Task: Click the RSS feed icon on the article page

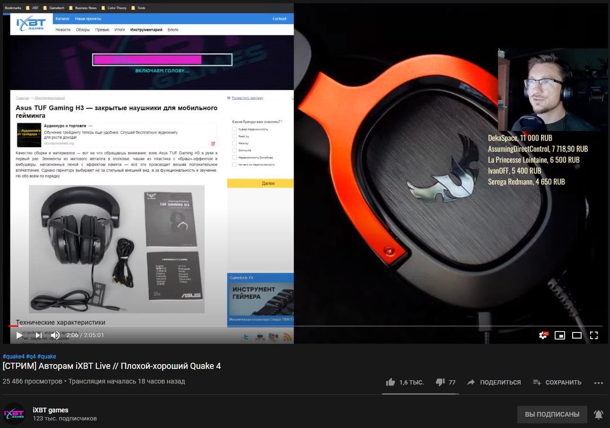Action: coord(287,337)
